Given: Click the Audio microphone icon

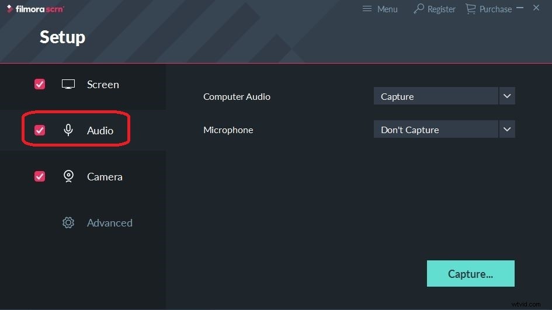Looking at the screenshot, I should coord(68,130).
